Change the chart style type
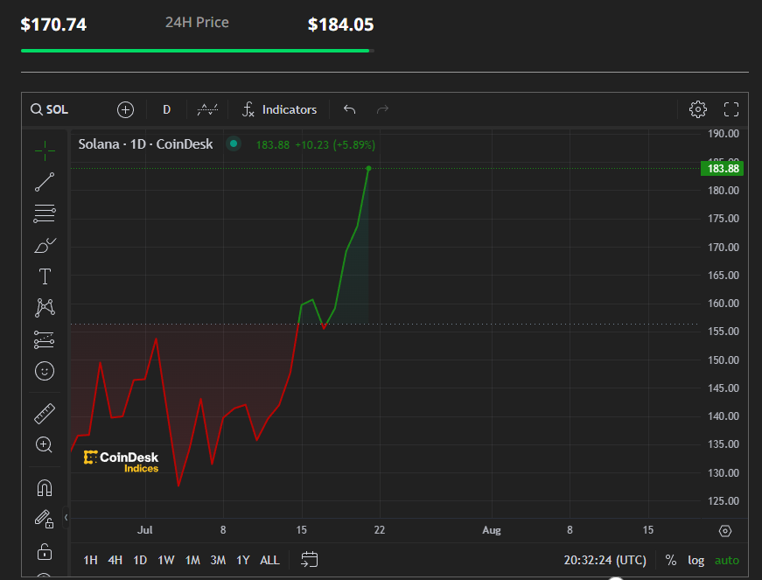 point(207,109)
